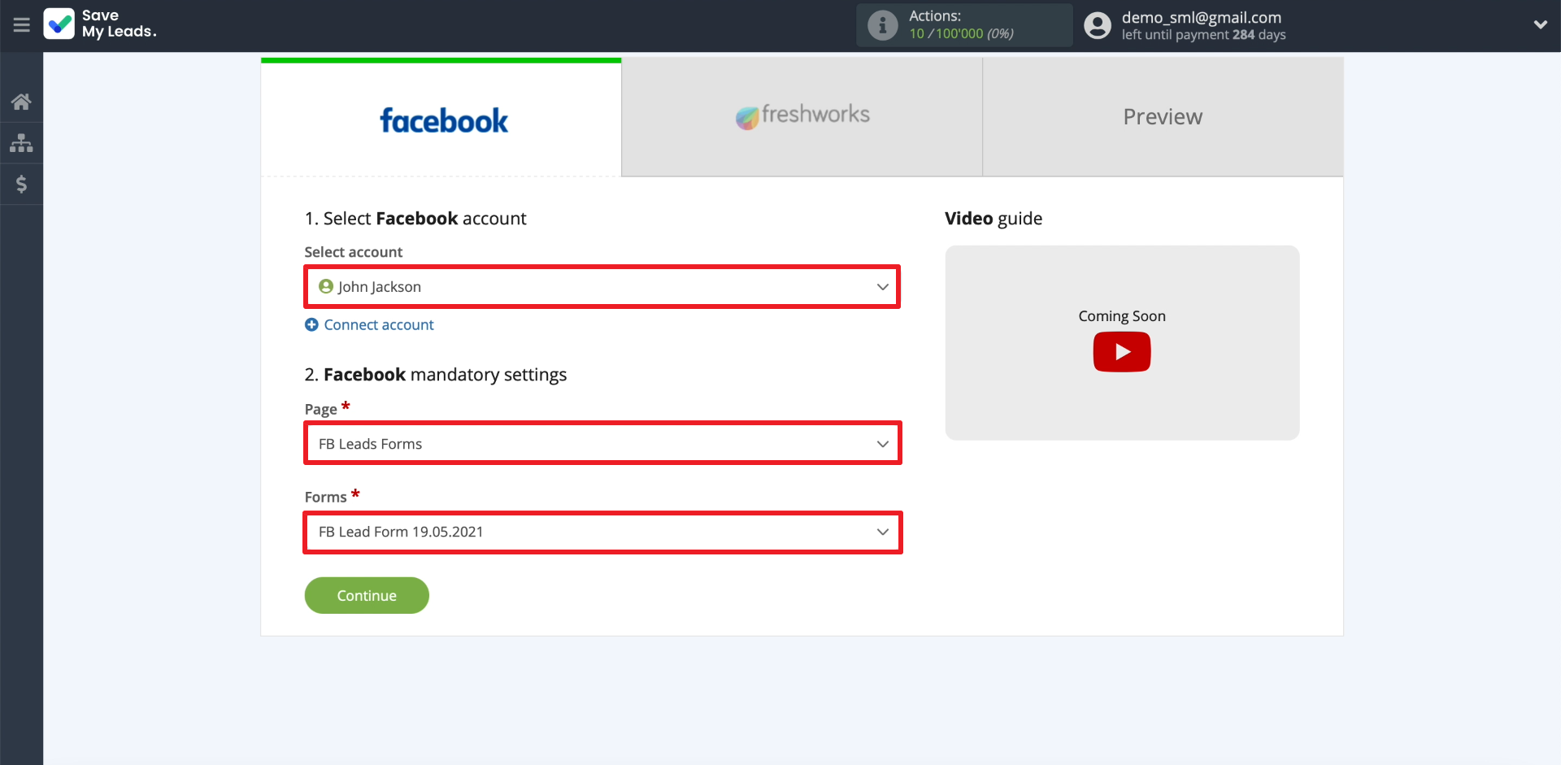Click the Continue button

click(x=367, y=596)
